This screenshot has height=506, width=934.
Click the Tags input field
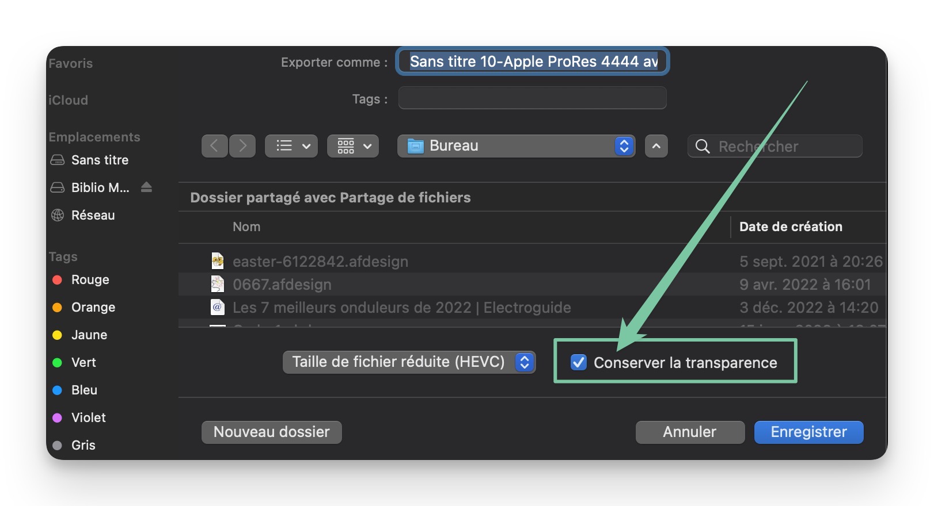pos(533,98)
